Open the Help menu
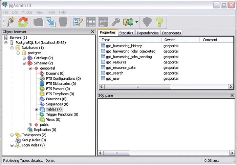Image resolution: width=237 pixels, height=165 pixels. coord(62,12)
